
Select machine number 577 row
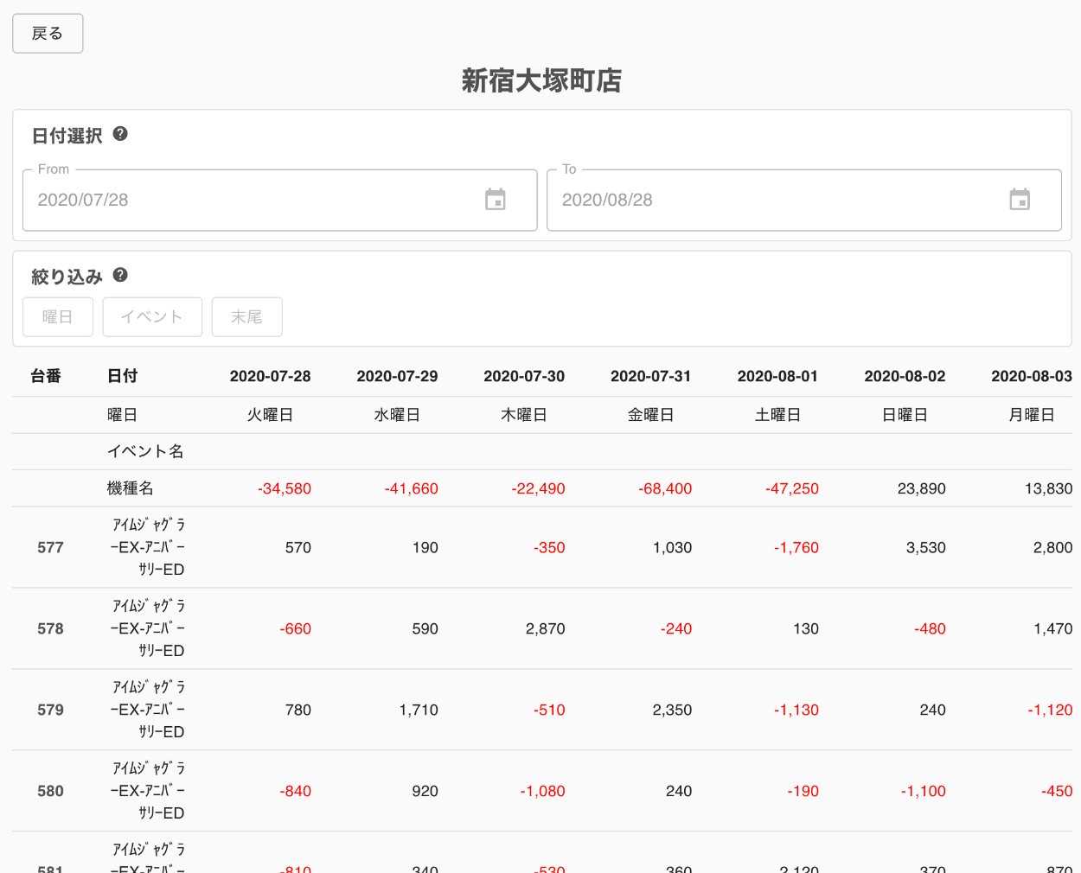[50, 547]
